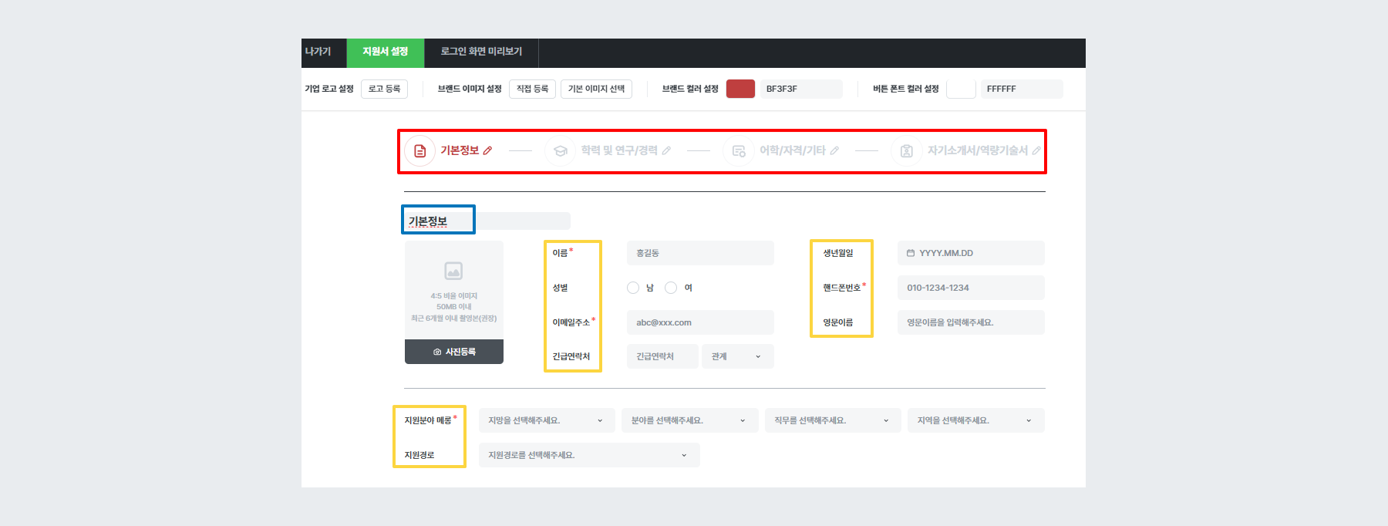Click the 생년월일 label

click(x=838, y=253)
